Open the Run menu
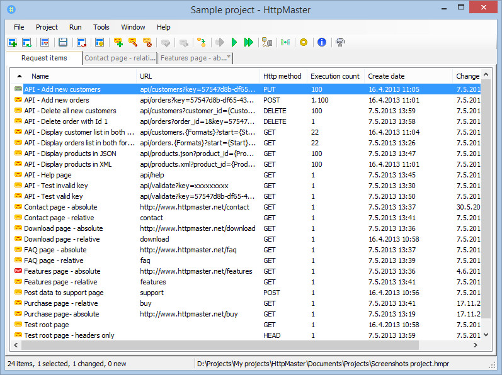This screenshot has height=375, width=502. (x=75, y=27)
